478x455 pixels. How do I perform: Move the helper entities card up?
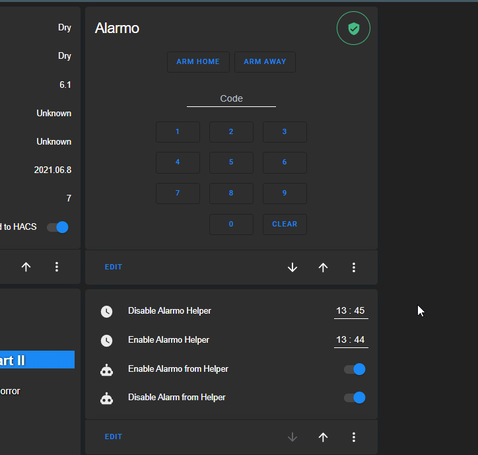point(323,437)
